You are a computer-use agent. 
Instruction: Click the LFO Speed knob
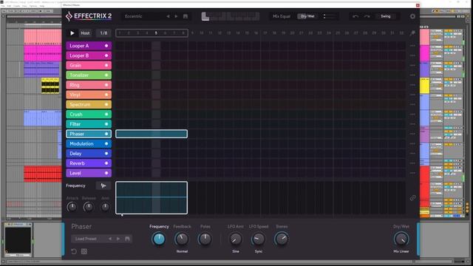[259, 239]
